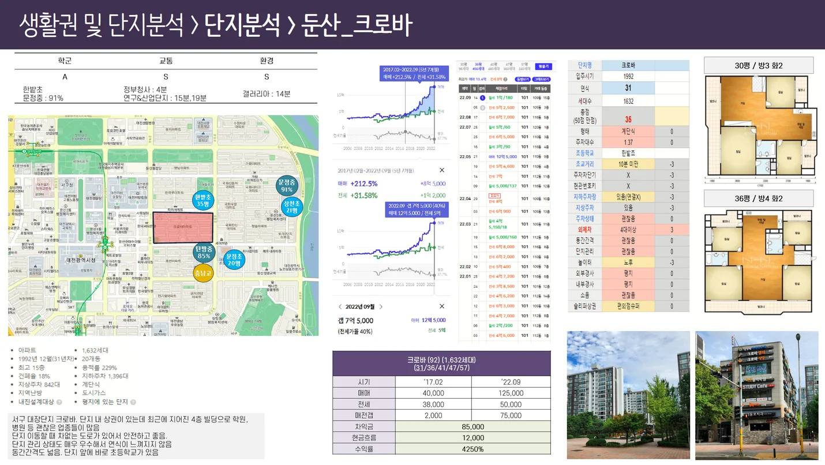Click the 그래프보기 button
Image resolution: width=825 pixels, height=465 pixels.
tap(541, 79)
